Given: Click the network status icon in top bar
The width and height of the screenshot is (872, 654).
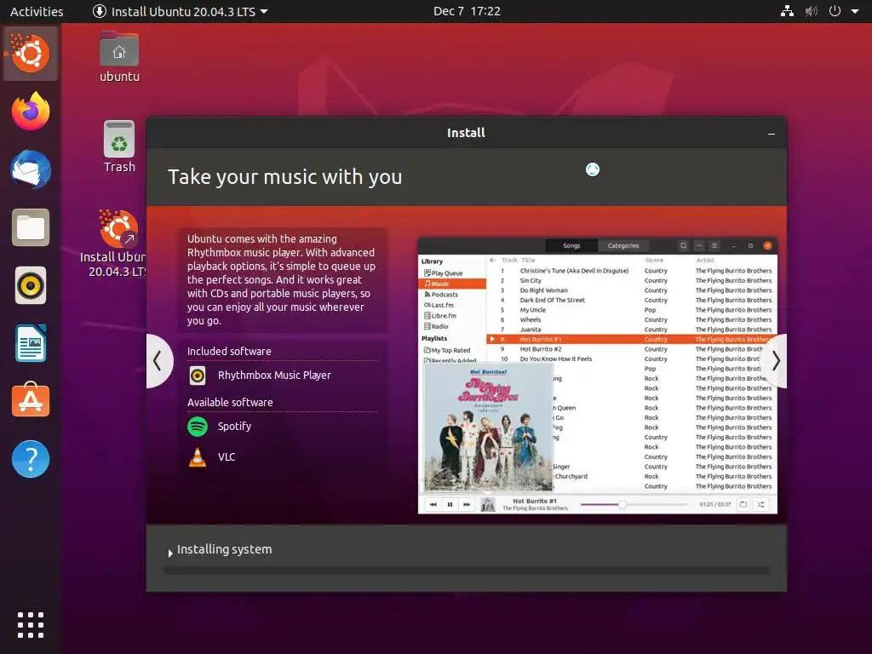Looking at the screenshot, I should [787, 11].
